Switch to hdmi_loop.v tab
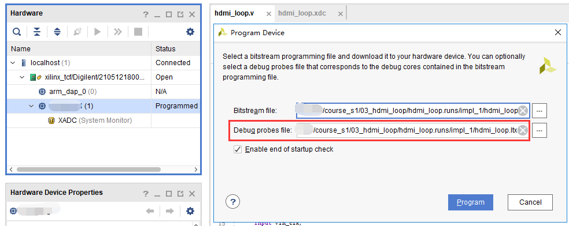Viewport: 569px width, 226px height. 234,13
